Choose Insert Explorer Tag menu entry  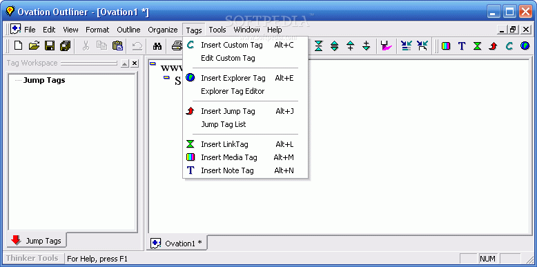tap(246, 78)
